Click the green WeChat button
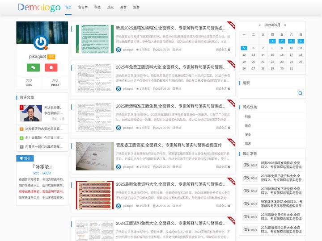 (33, 67)
